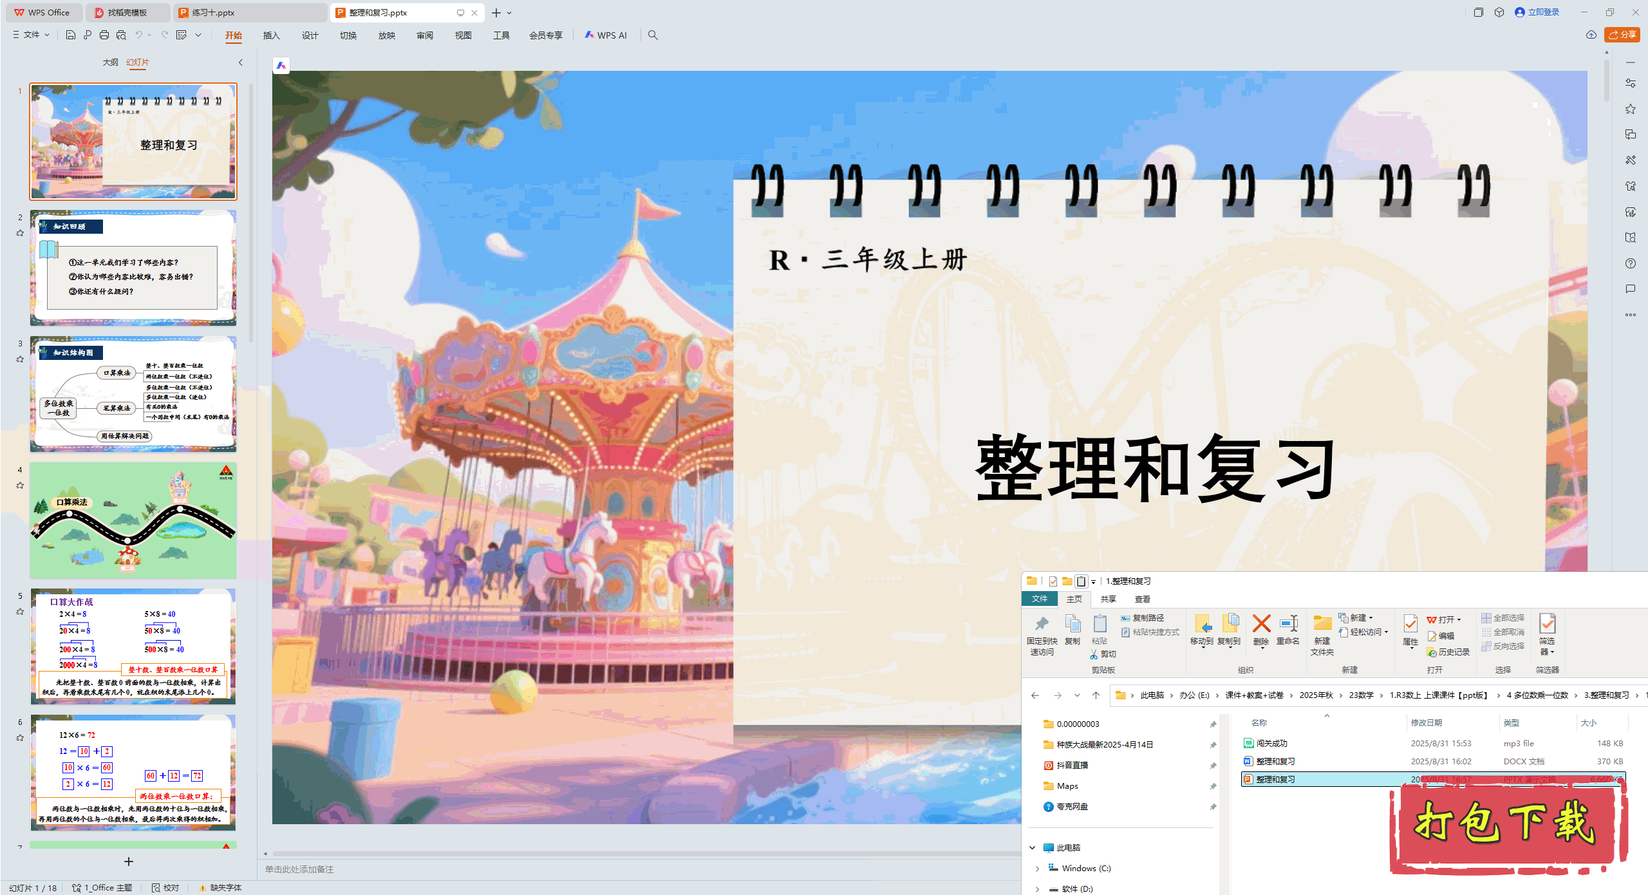The width and height of the screenshot is (1648, 895).
Task: Click the 分享 share button
Action: pos(1622,35)
